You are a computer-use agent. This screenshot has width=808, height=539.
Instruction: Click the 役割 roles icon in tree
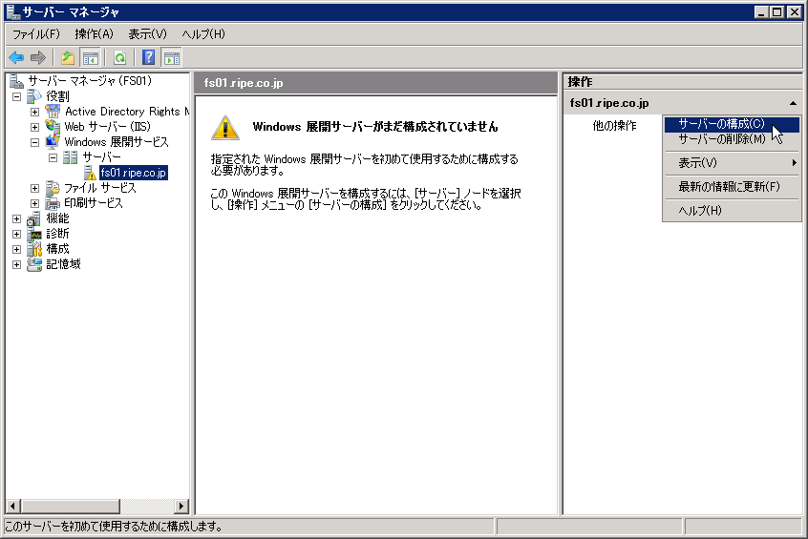pyautogui.click(x=34, y=96)
